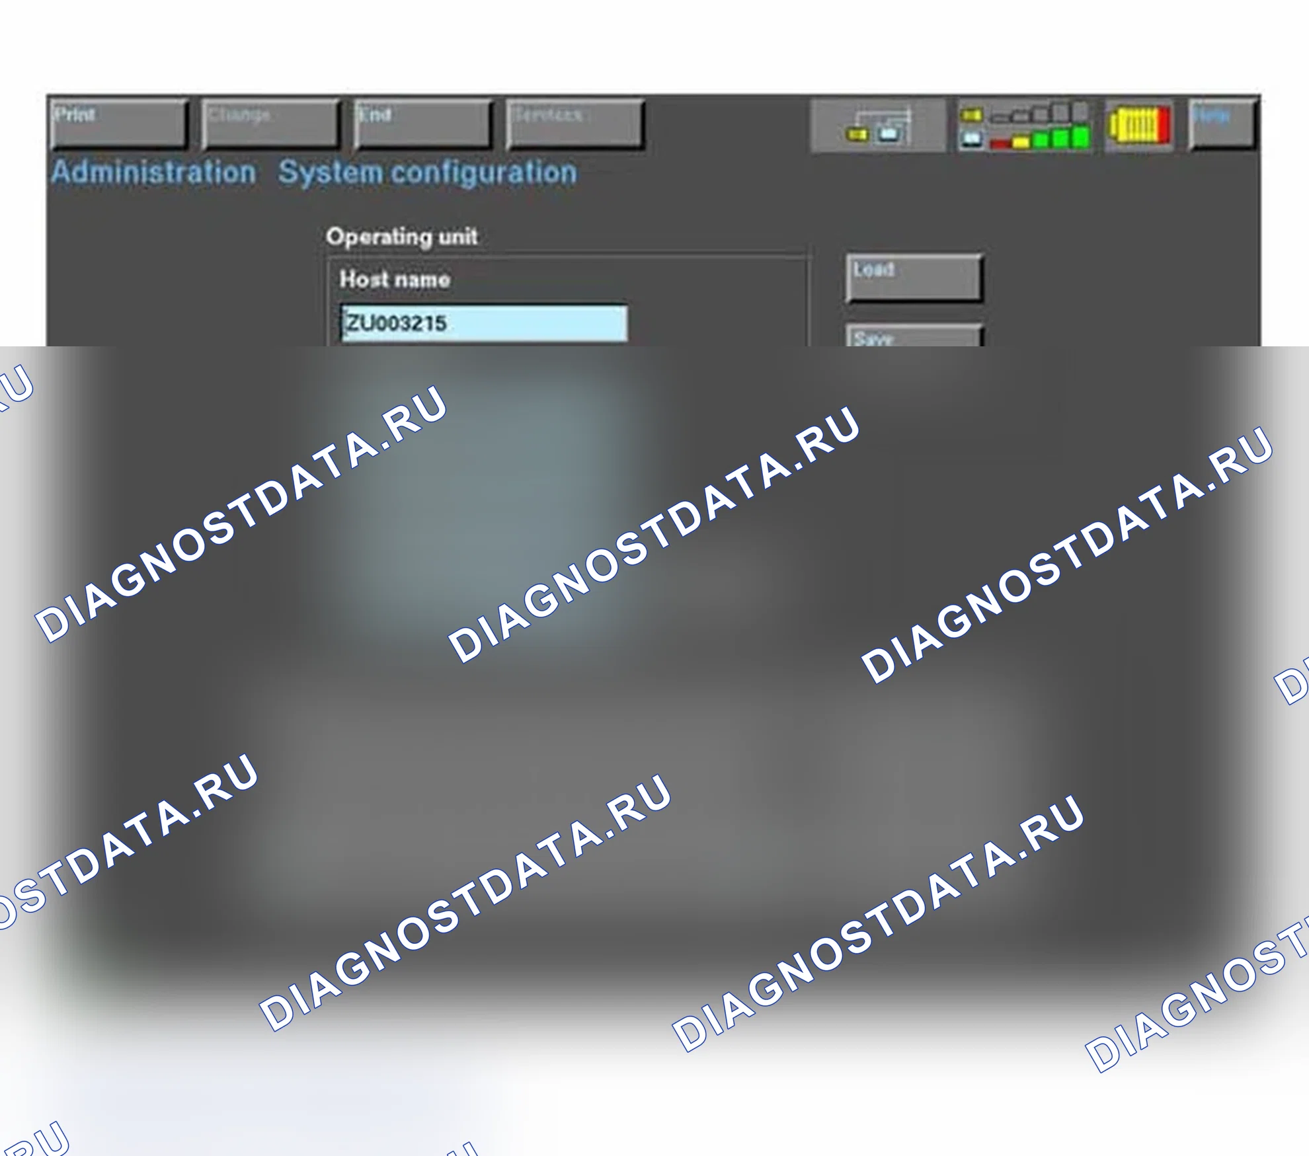The height and width of the screenshot is (1156, 1309).
Task: Open the Services button
Action: (575, 124)
